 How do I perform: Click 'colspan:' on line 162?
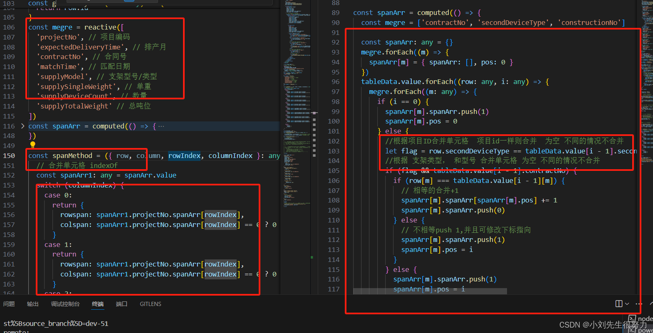tap(76, 274)
